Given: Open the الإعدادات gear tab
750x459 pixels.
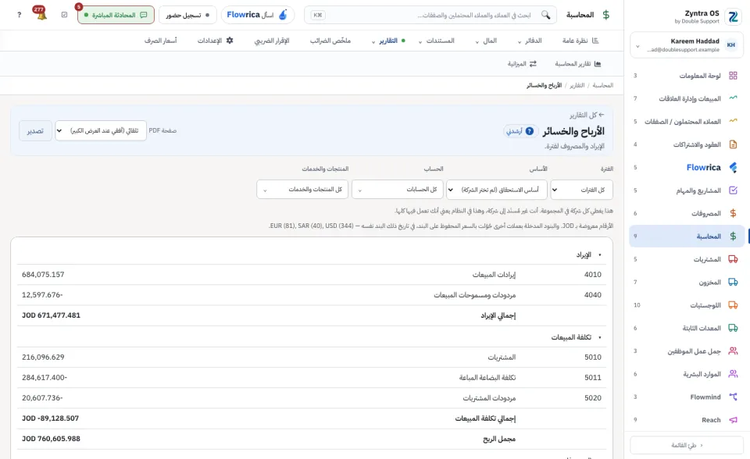Looking at the screenshot, I should pyautogui.click(x=216, y=41).
